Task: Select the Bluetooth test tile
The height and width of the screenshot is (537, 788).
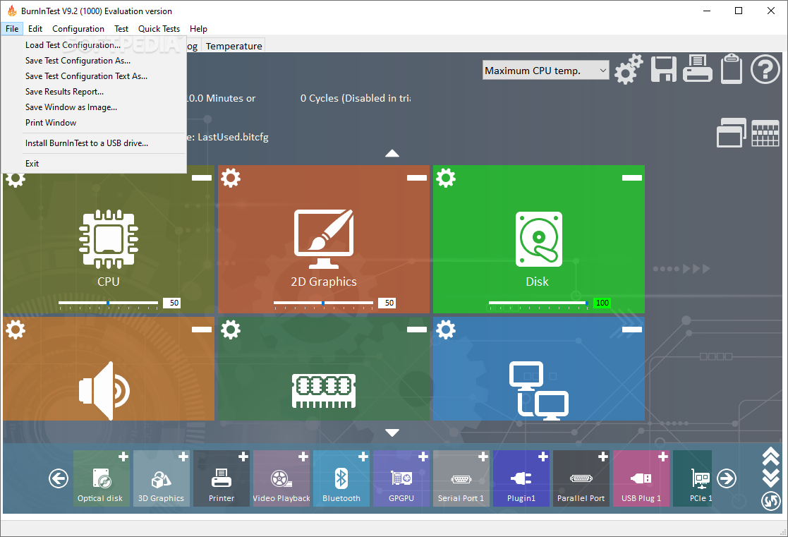Action: click(x=341, y=478)
